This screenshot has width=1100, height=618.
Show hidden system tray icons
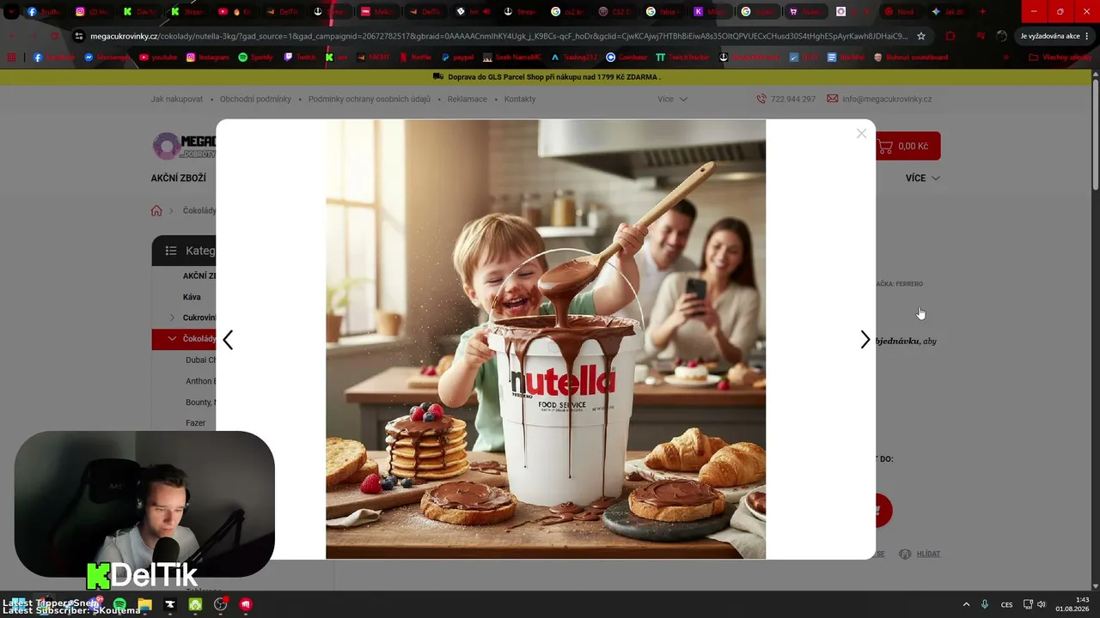click(966, 604)
